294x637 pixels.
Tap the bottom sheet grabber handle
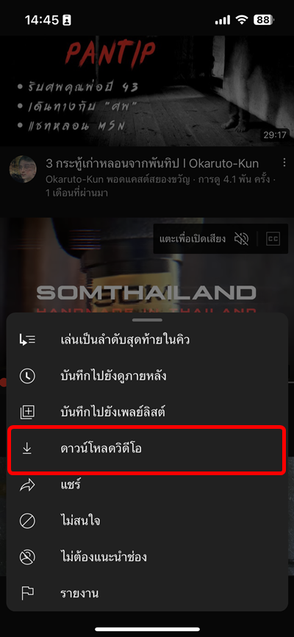147,320
